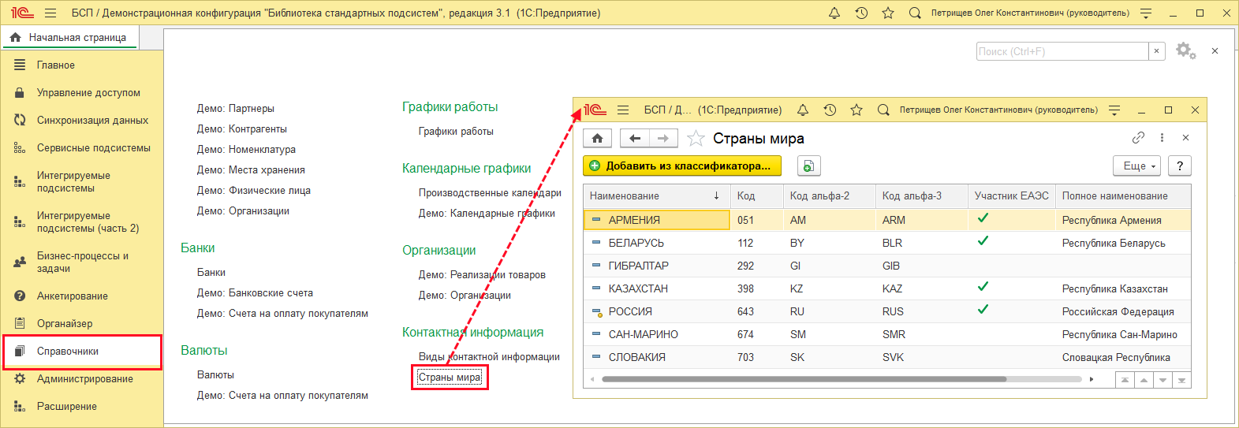Close the Страны мира form tab

[1185, 138]
